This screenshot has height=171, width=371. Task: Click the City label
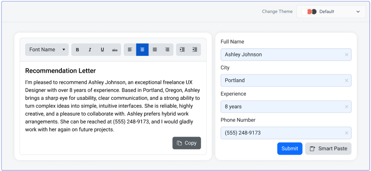click(225, 68)
